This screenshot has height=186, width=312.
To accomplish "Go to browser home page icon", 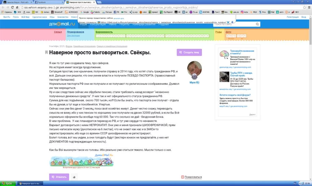I will coord(17,7).
